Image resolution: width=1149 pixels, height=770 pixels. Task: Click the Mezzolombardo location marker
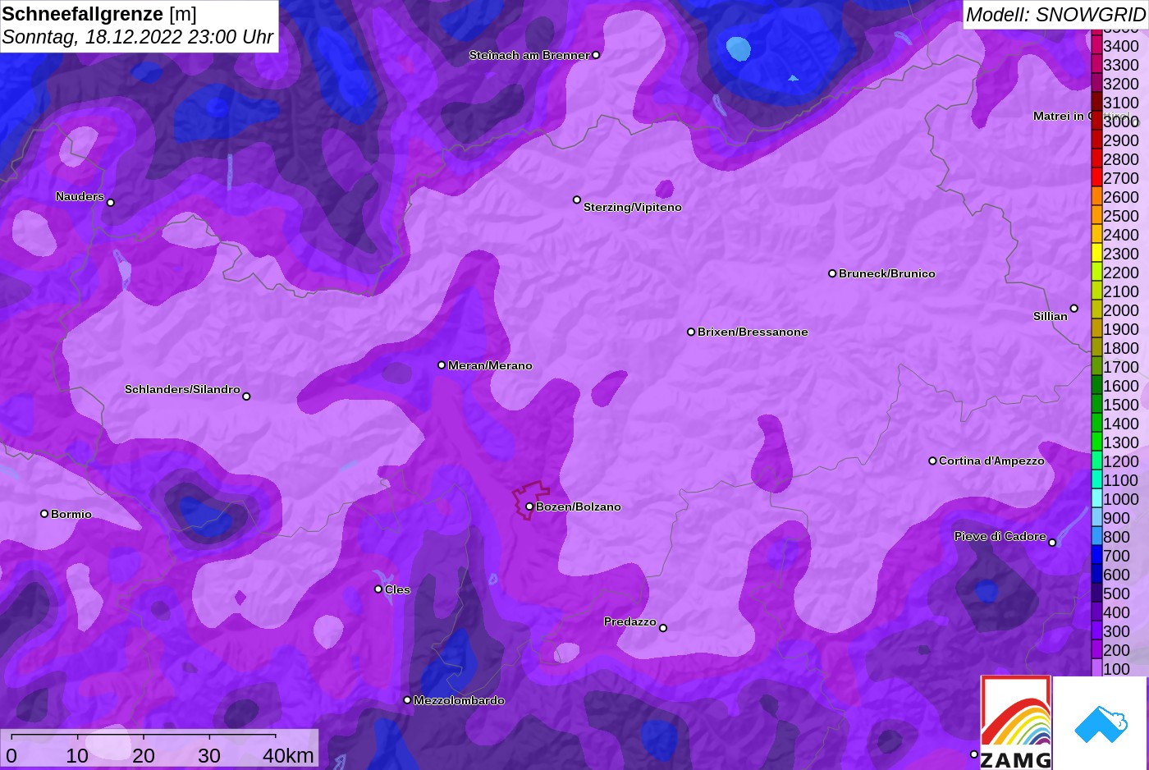(x=407, y=700)
